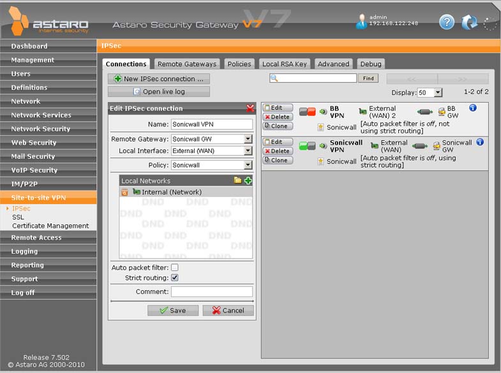This screenshot has height=373, width=501.
Task: Click the info icon for Sonicwall VPN
Action: tap(480, 142)
